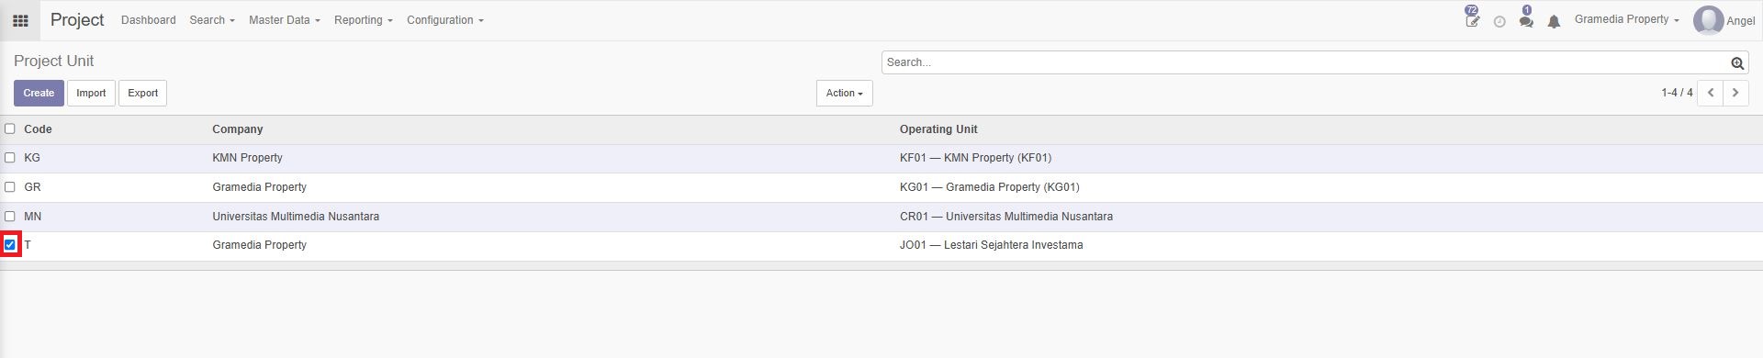Image resolution: width=1763 pixels, height=358 pixels.
Task: Go to next page arrow
Action: [x=1735, y=93]
